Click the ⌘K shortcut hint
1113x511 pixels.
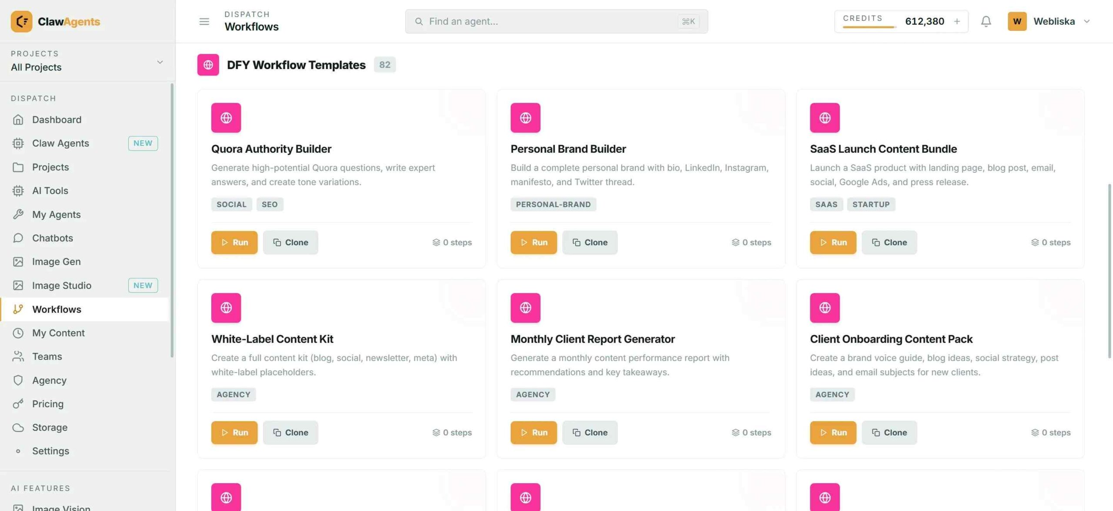(x=688, y=21)
